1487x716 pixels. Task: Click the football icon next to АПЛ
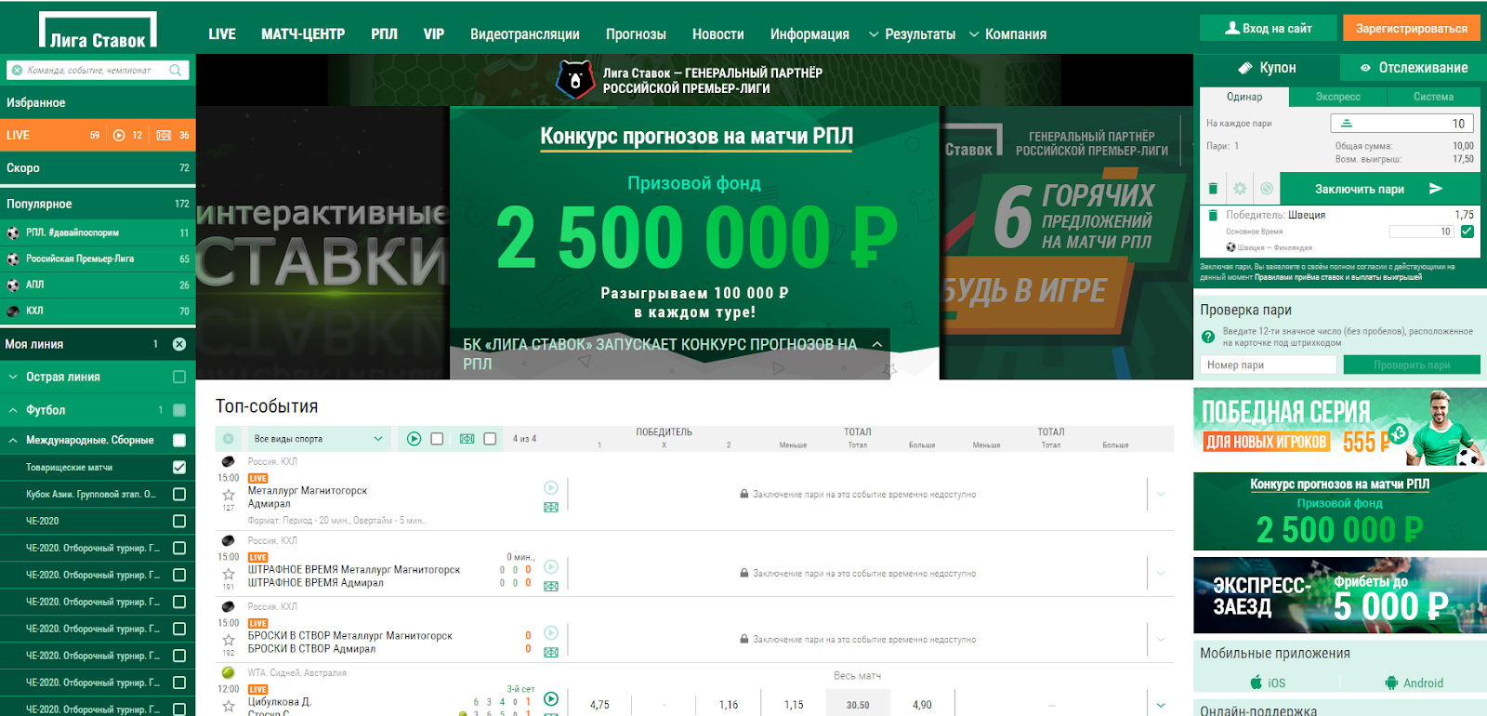(x=13, y=285)
